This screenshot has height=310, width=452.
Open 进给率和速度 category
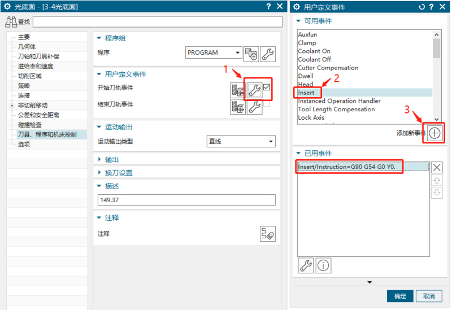pos(36,66)
